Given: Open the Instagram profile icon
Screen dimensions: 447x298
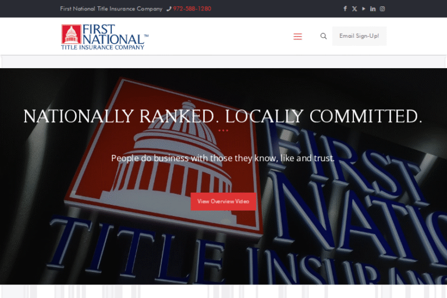Looking at the screenshot, I should click(382, 9).
